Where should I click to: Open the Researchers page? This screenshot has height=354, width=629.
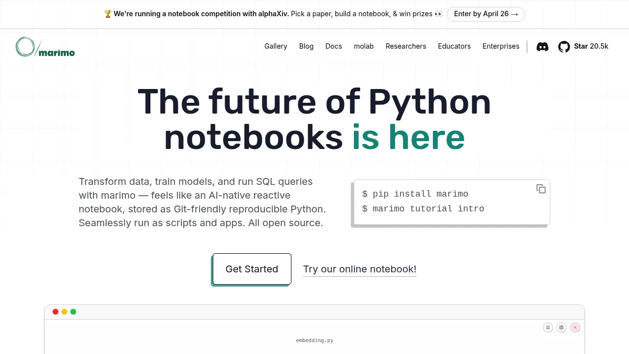coord(406,46)
